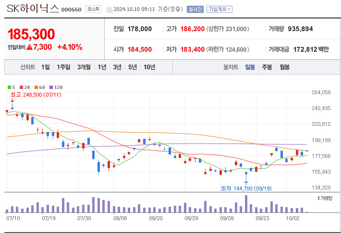Screen dimensions: 341x233
Task: Switch to 주봉 candle chart
Action: 267,67
